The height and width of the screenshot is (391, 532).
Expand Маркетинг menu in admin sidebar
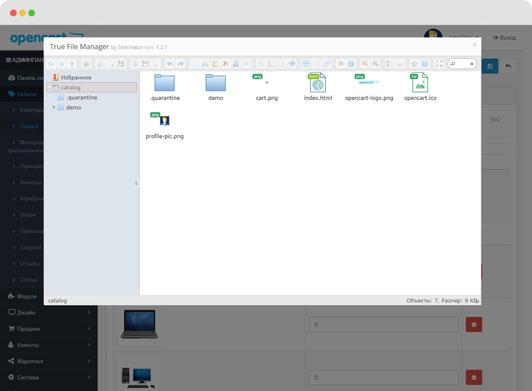(49, 361)
